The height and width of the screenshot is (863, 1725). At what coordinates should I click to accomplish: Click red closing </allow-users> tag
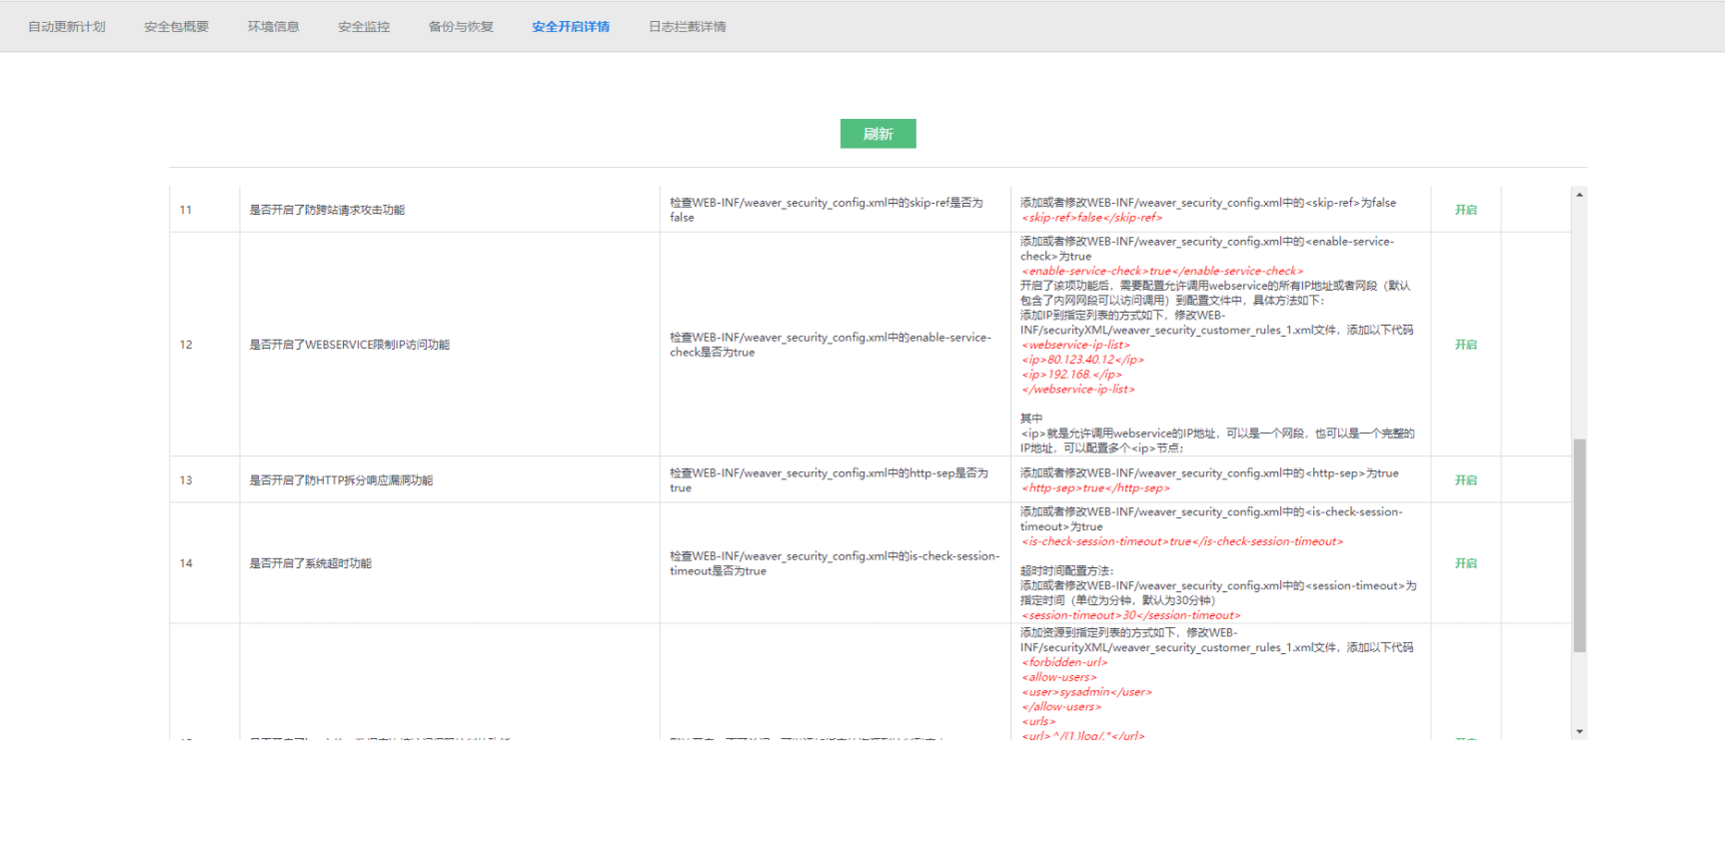1061,707
